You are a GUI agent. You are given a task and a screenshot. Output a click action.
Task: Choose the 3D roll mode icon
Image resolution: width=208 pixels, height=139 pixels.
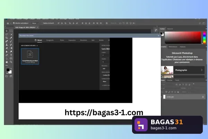[124, 23]
